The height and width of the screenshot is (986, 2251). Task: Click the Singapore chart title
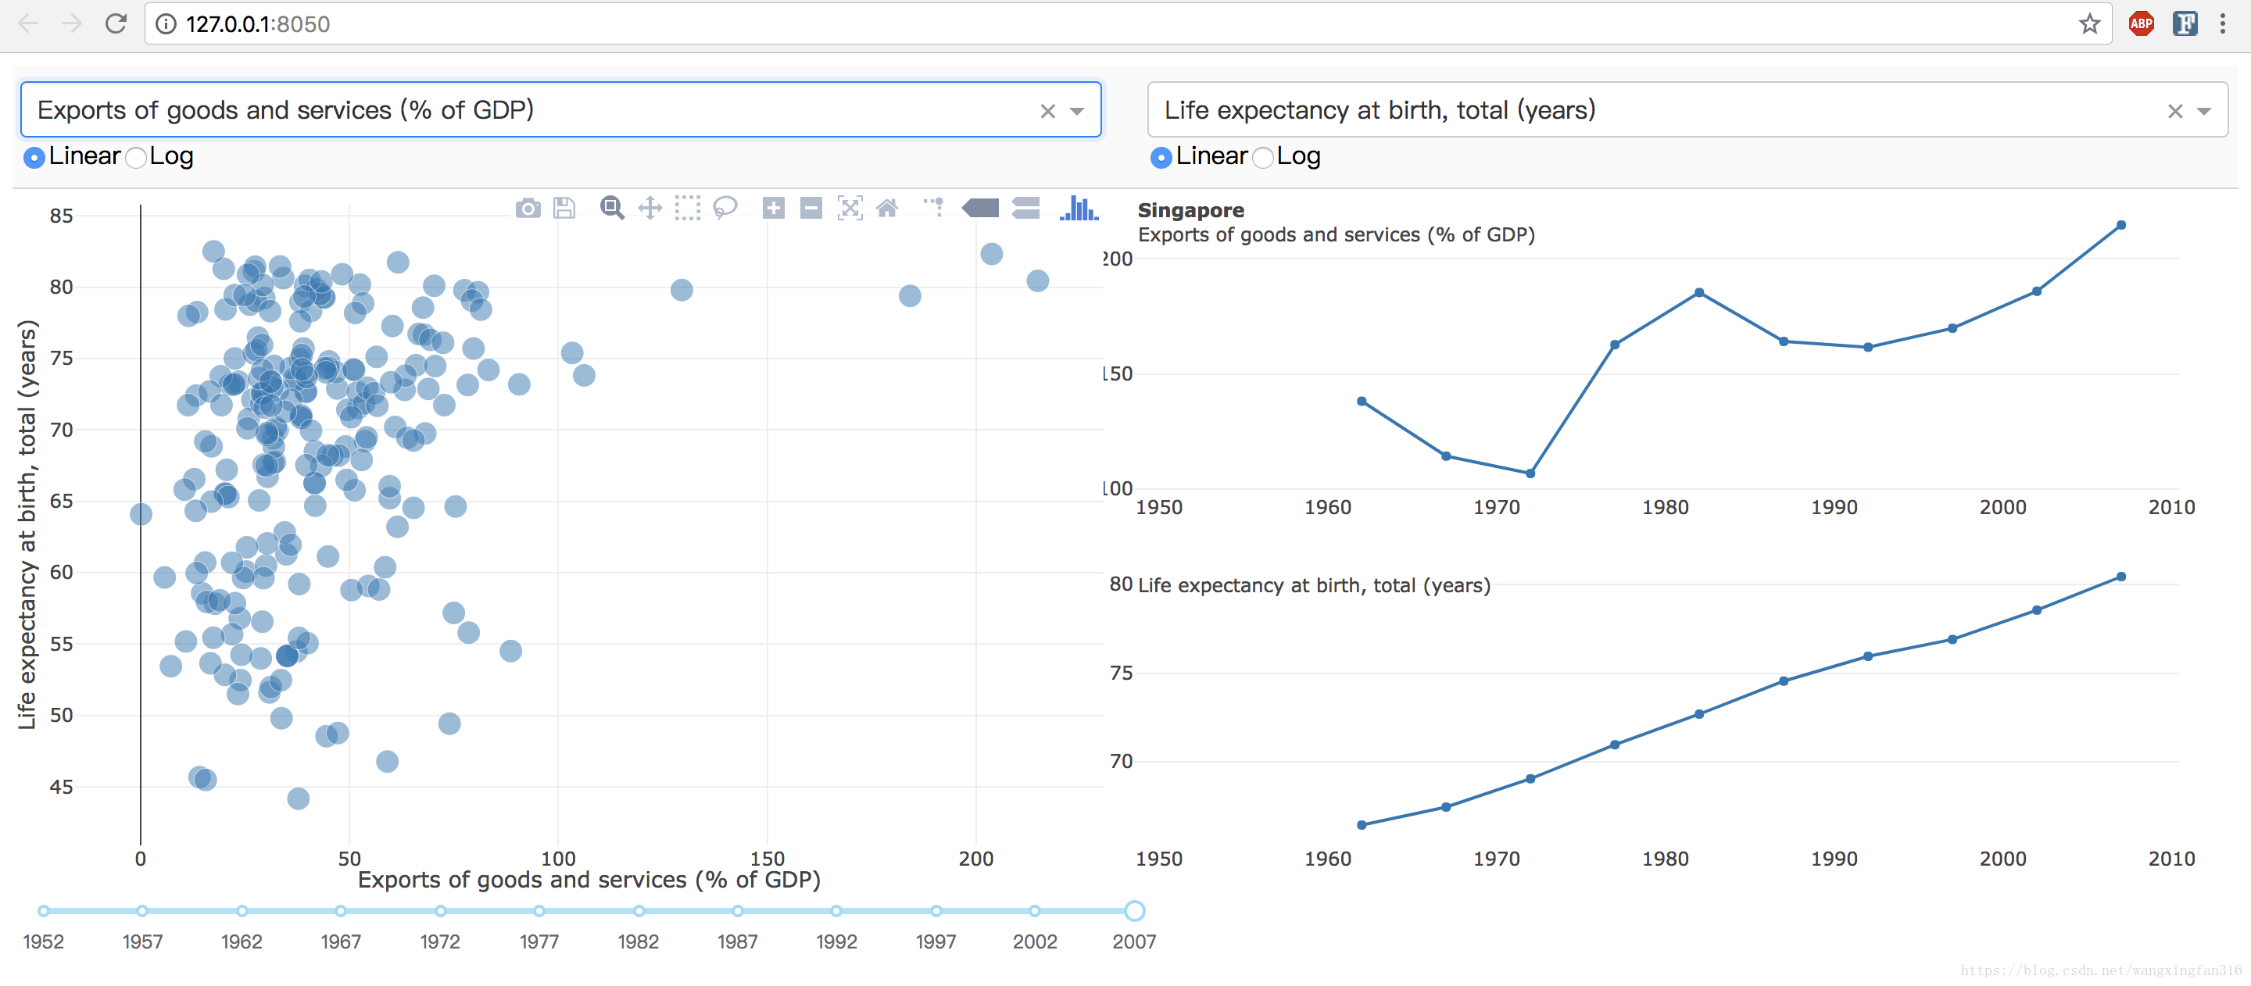pyautogui.click(x=1191, y=210)
